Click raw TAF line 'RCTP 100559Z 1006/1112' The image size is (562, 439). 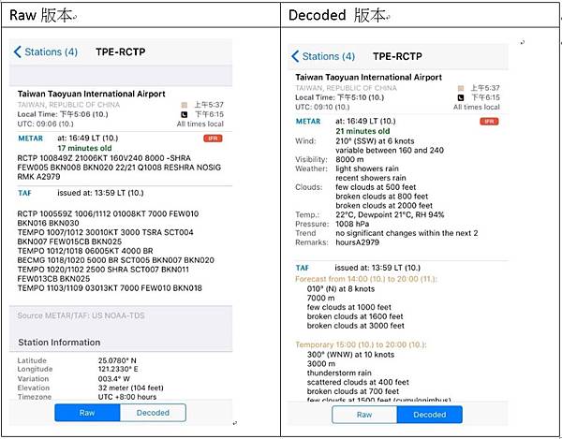click(x=108, y=213)
